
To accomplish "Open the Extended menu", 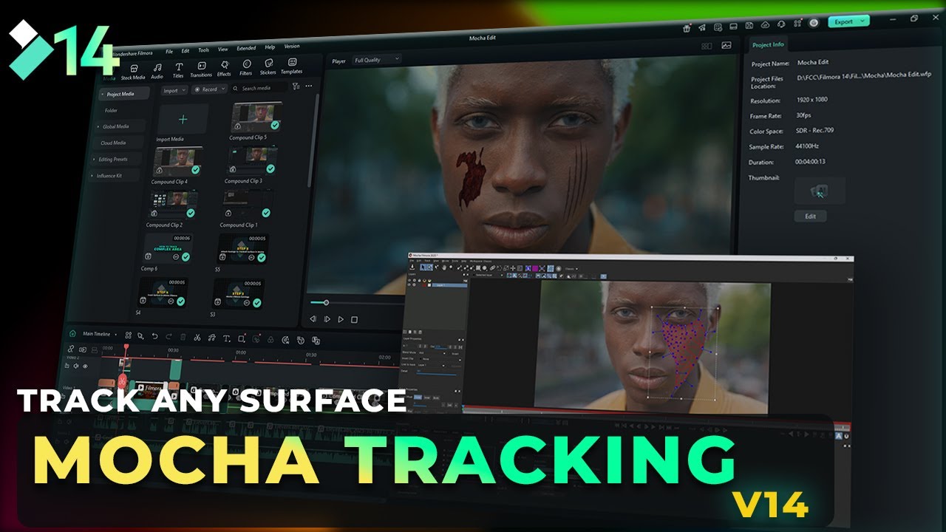I will tap(246, 49).
